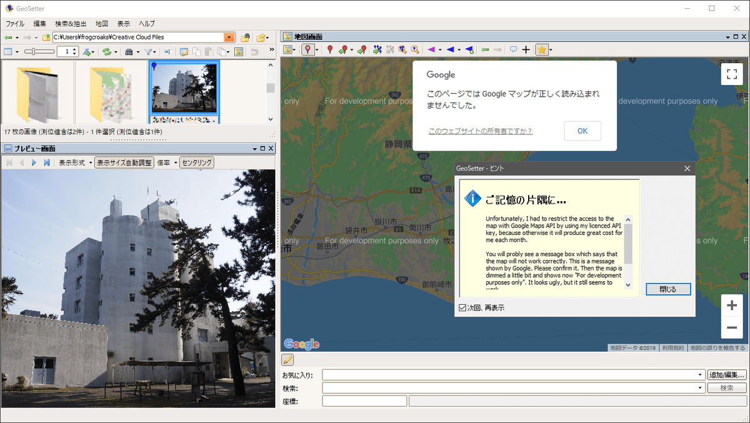The width and height of the screenshot is (750, 423).
Task: Toggle センタリング button
Action: click(x=197, y=162)
